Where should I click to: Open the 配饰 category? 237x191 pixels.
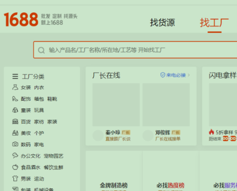point(26,99)
